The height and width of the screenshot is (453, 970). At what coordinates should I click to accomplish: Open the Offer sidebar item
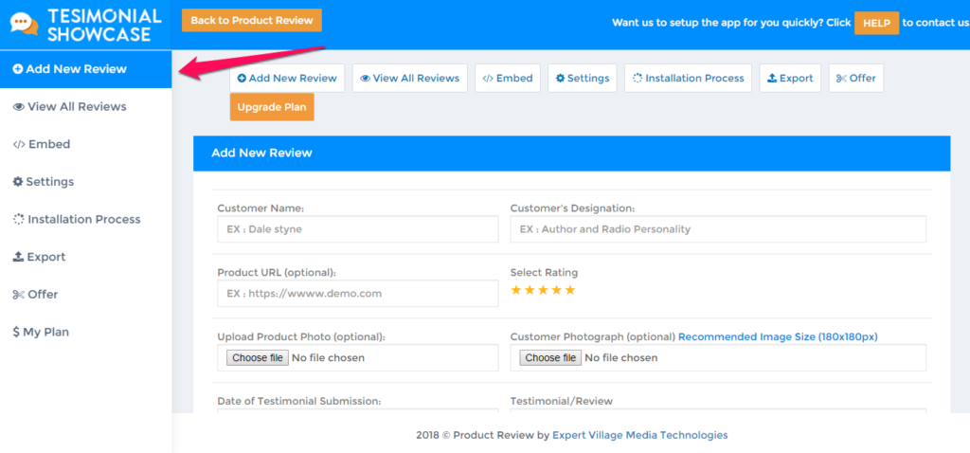(36, 295)
